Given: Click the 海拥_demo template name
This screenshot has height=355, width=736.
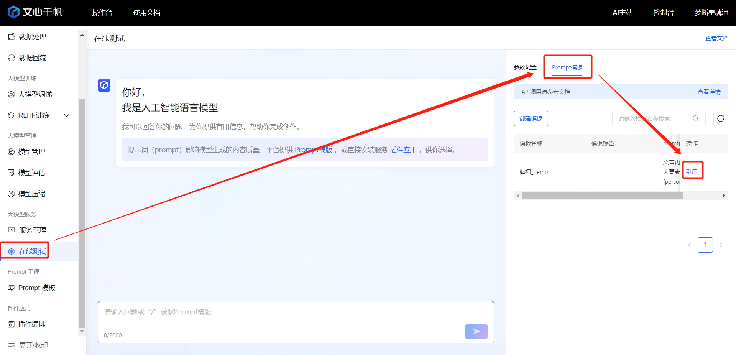Looking at the screenshot, I should [x=534, y=172].
